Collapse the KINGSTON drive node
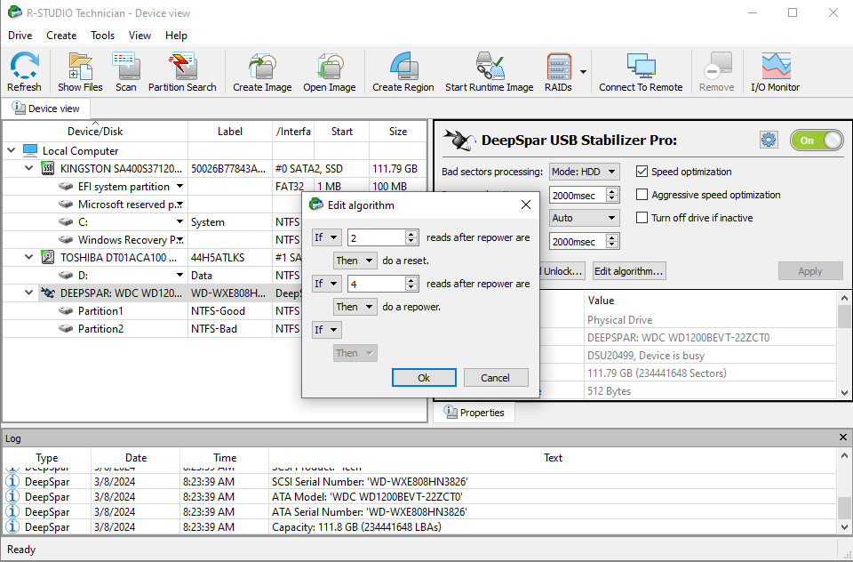The height and width of the screenshot is (562, 853). point(28,168)
